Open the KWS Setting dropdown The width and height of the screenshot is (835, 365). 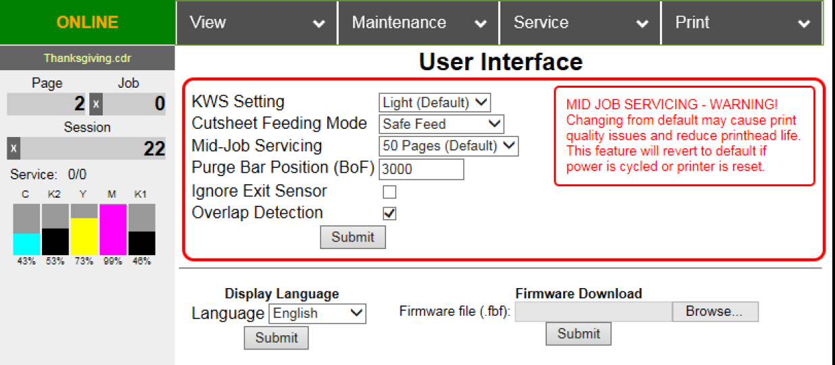click(434, 103)
